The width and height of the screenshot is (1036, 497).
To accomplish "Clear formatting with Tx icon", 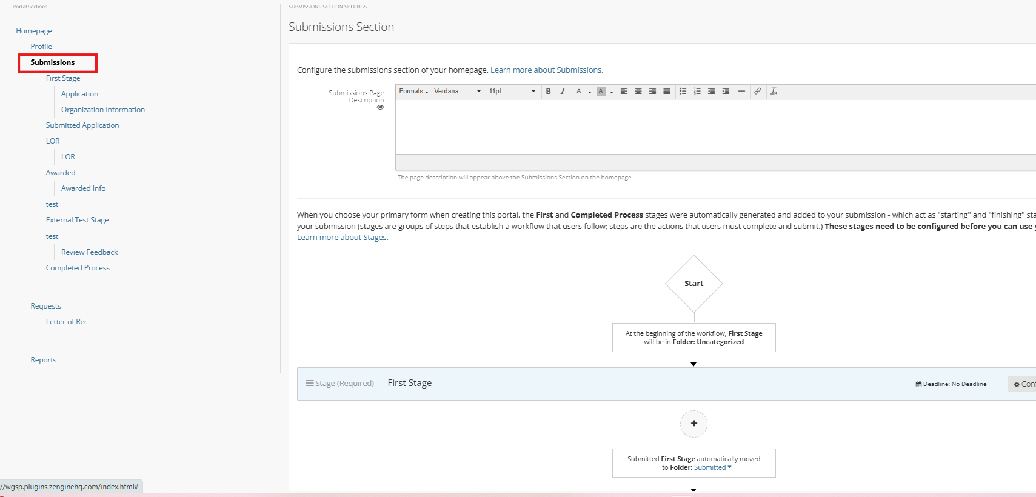I will [774, 92].
